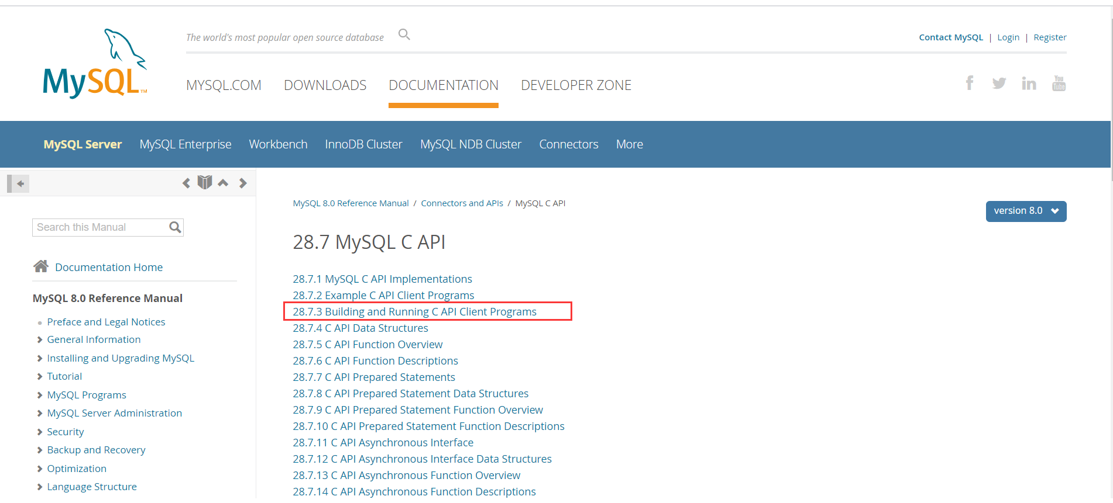This screenshot has width=1113, height=503.
Task: Open 28.7.4 C API Data Structures
Action: pyautogui.click(x=360, y=328)
